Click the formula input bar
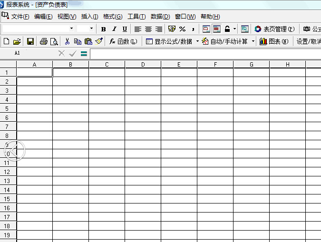Screen dimensions: 321x242 point(205,54)
